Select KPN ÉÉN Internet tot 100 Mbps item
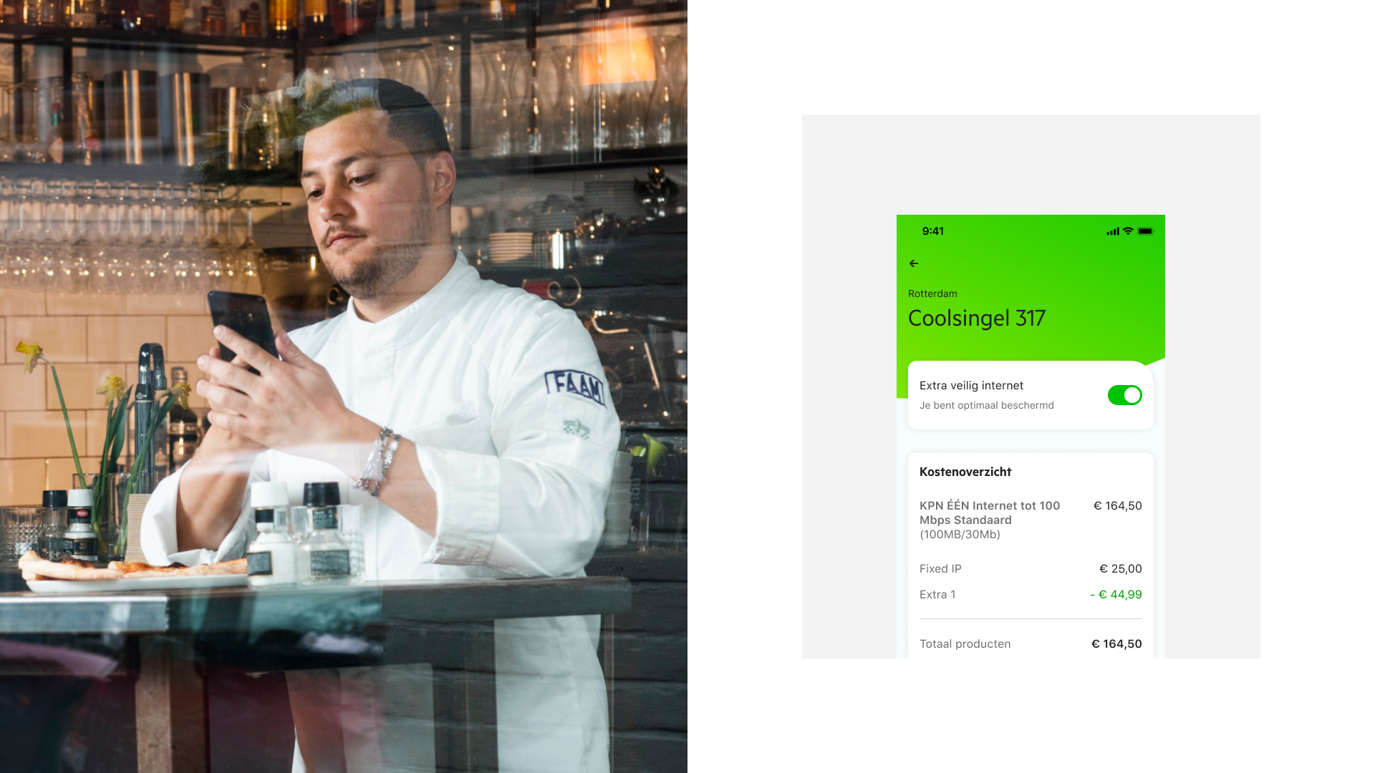This screenshot has width=1375, height=773. [990, 520]
